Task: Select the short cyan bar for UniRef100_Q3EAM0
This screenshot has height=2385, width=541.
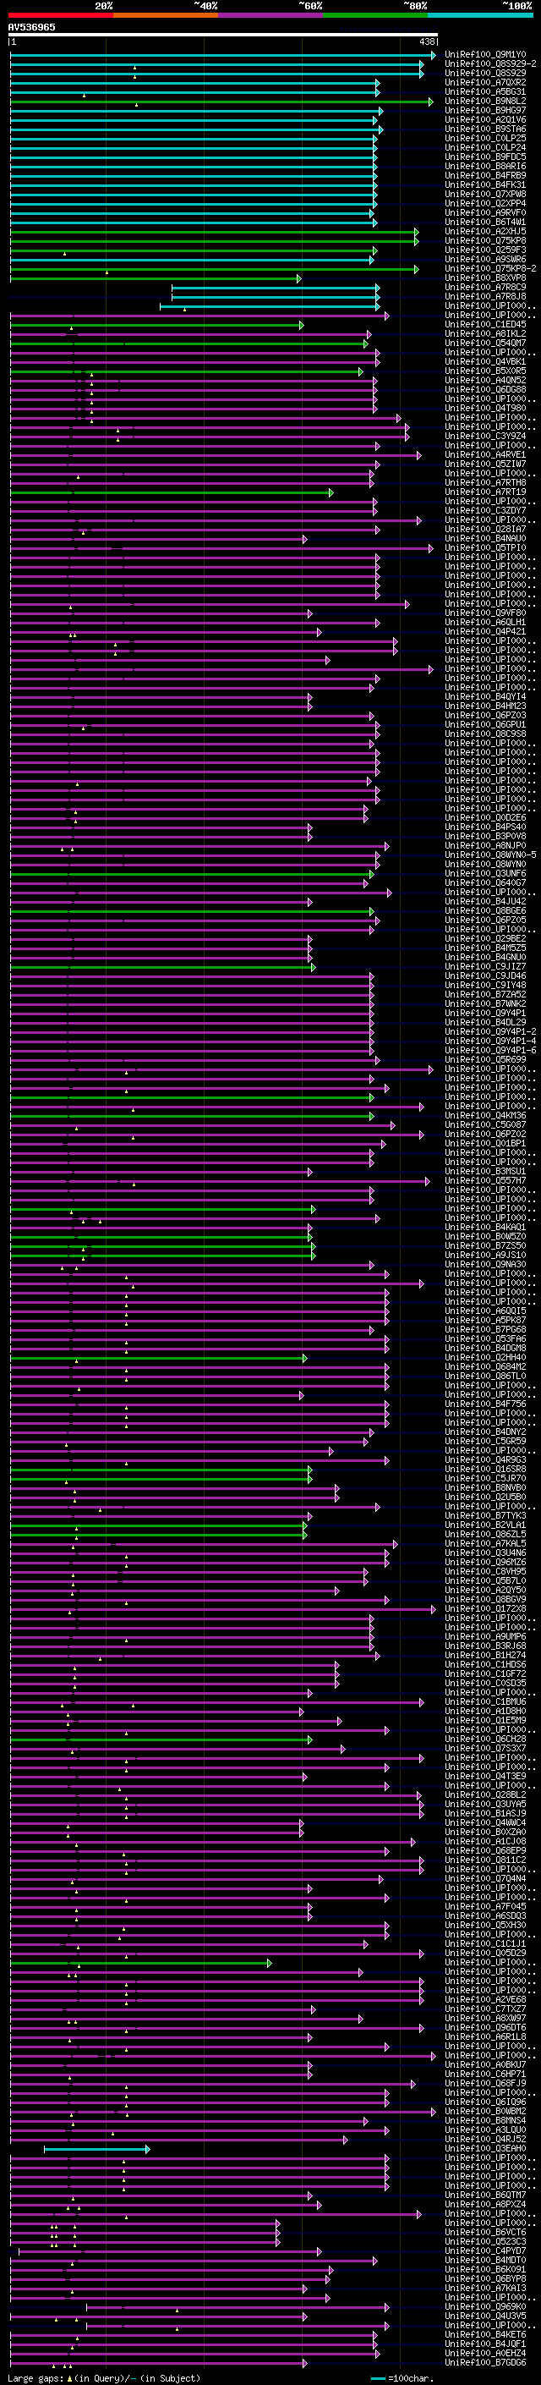Action: click(x=96, y=2148)
